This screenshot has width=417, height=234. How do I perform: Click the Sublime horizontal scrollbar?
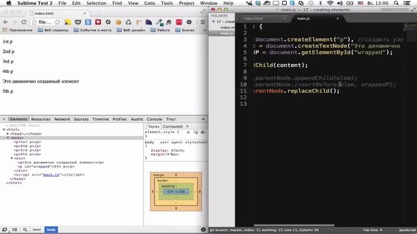pyautogui.click(x=294, y=226)
